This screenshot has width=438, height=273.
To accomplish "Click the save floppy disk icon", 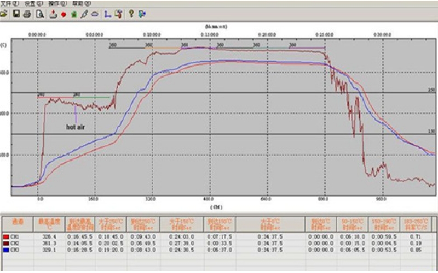I will [17, 14].
